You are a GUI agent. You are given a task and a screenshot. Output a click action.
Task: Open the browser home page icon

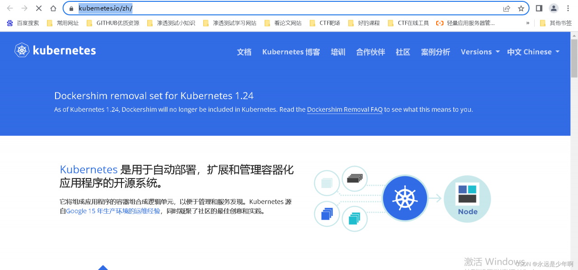pyautogui.click(x=53, y=8)
